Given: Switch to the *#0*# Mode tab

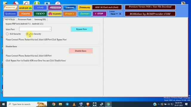Looking at the screenshot, I should pos(10,20).
